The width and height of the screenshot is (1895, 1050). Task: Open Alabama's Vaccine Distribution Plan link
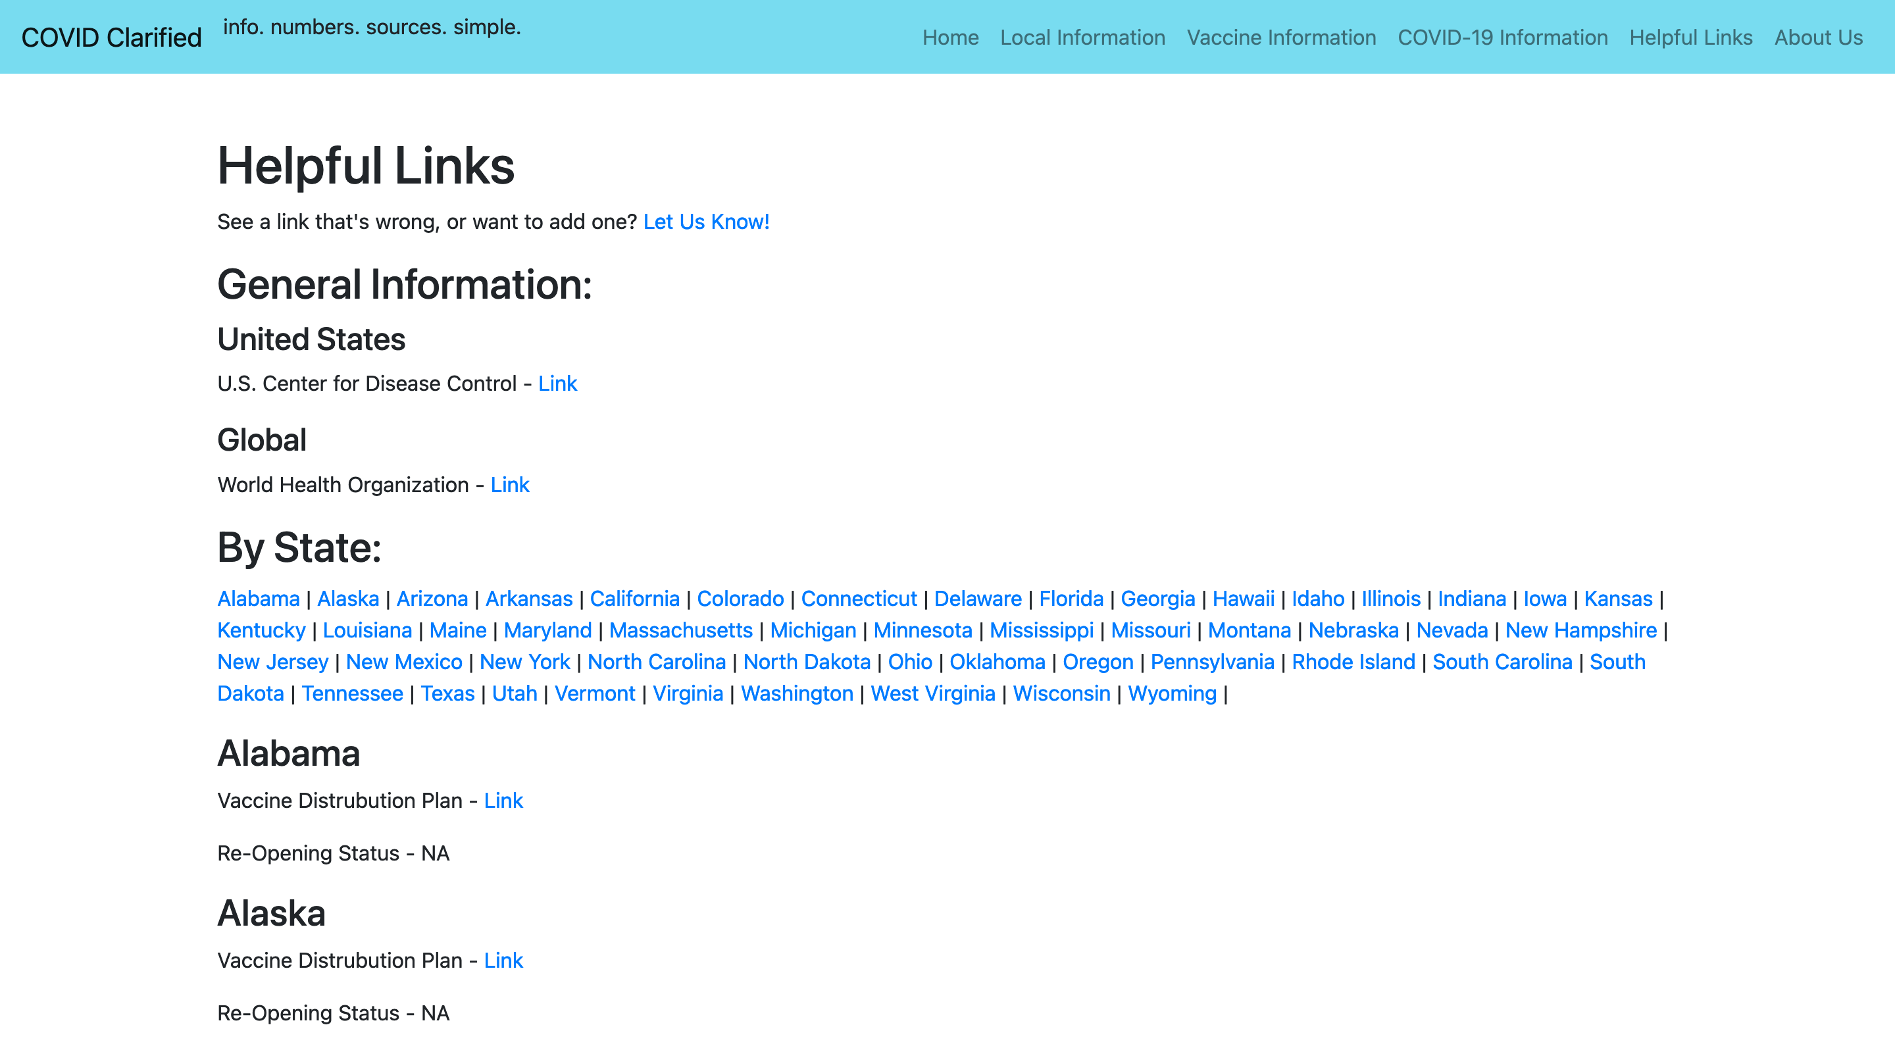503,800
